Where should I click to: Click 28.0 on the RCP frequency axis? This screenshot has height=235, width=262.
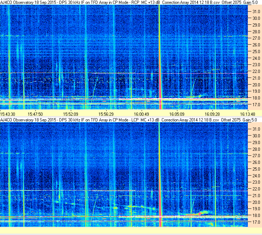tap(256, 32)
